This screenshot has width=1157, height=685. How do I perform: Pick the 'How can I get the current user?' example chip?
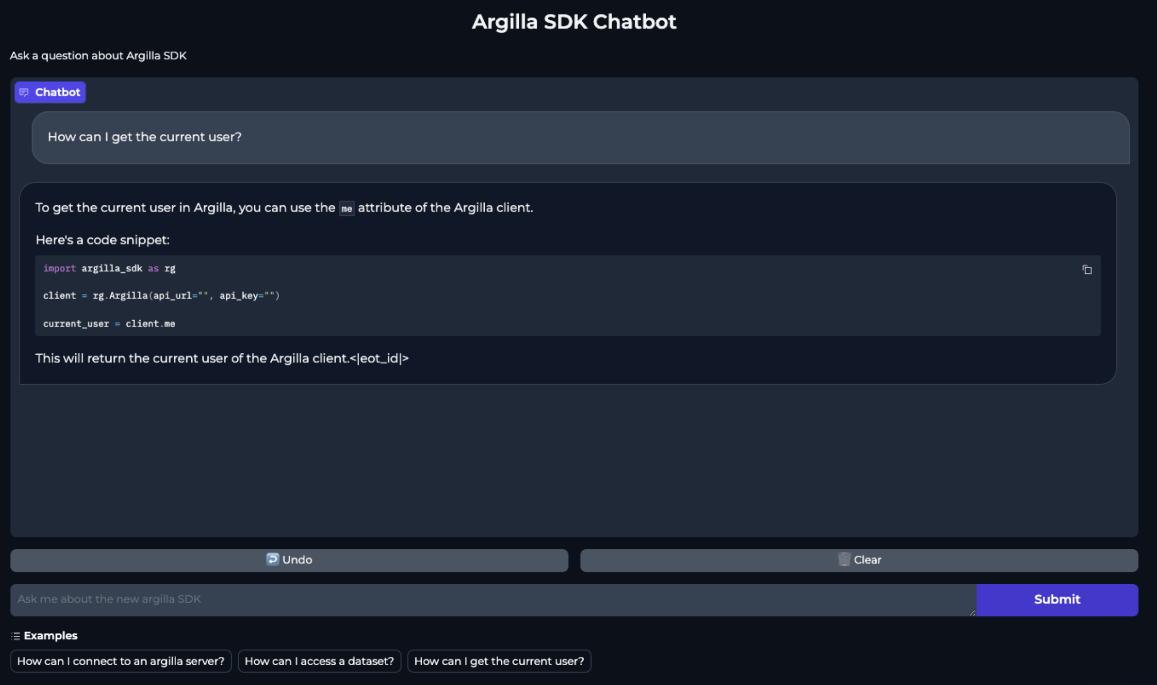pyautogui.click(x=499, y=661)
